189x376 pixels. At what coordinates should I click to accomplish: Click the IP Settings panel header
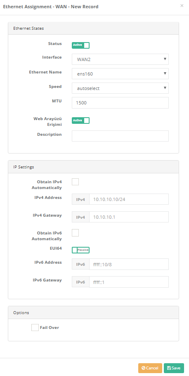pos(94,167)
